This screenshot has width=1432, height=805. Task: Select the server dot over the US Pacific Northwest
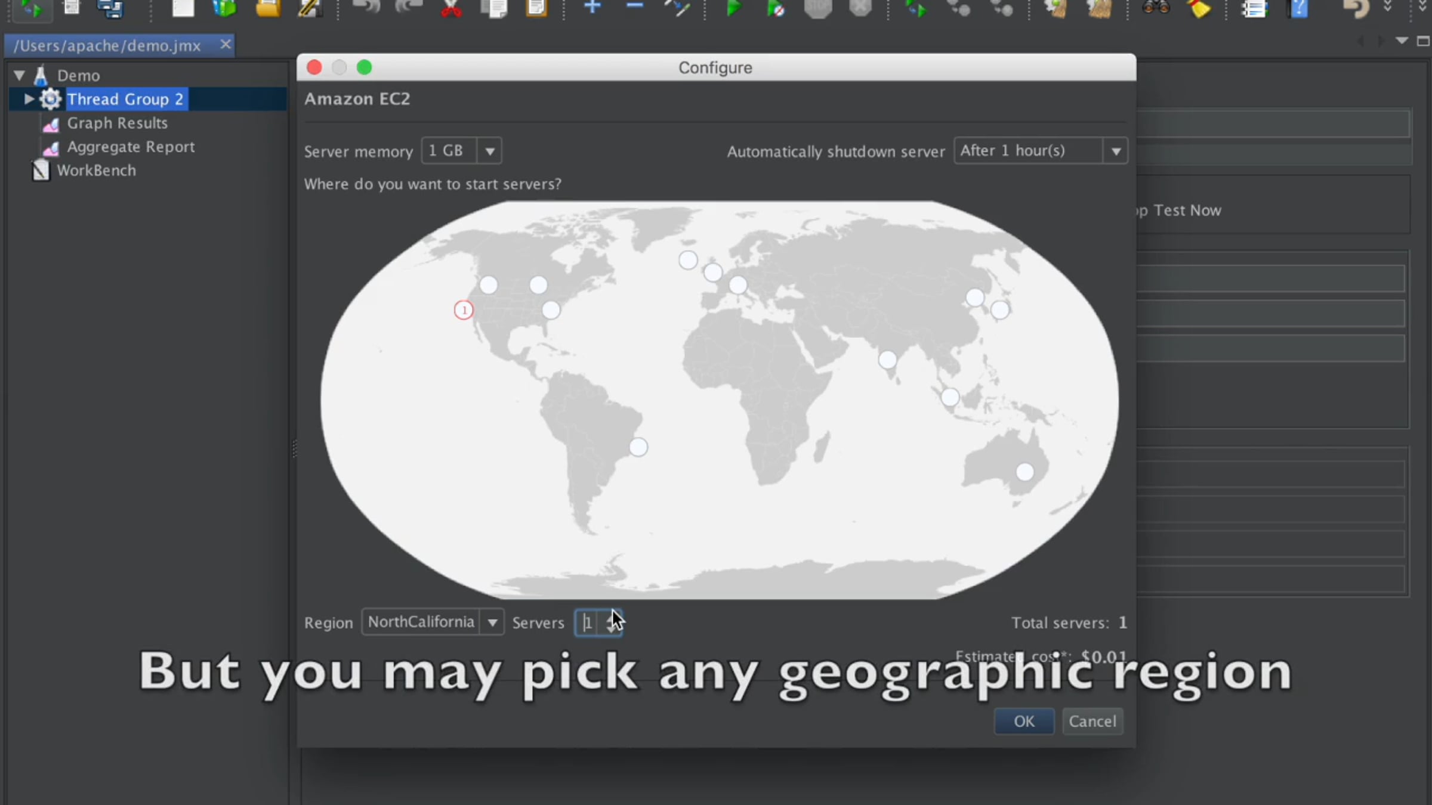coord(489,285)
